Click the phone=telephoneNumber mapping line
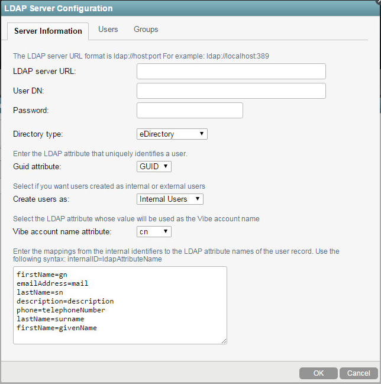The height and width of the screenshot is (384, 381). point(61,310)
